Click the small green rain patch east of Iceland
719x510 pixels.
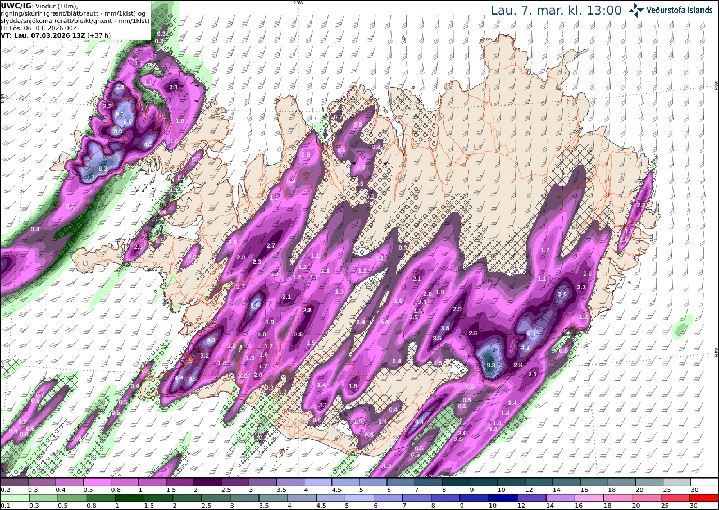coord(683,326)
